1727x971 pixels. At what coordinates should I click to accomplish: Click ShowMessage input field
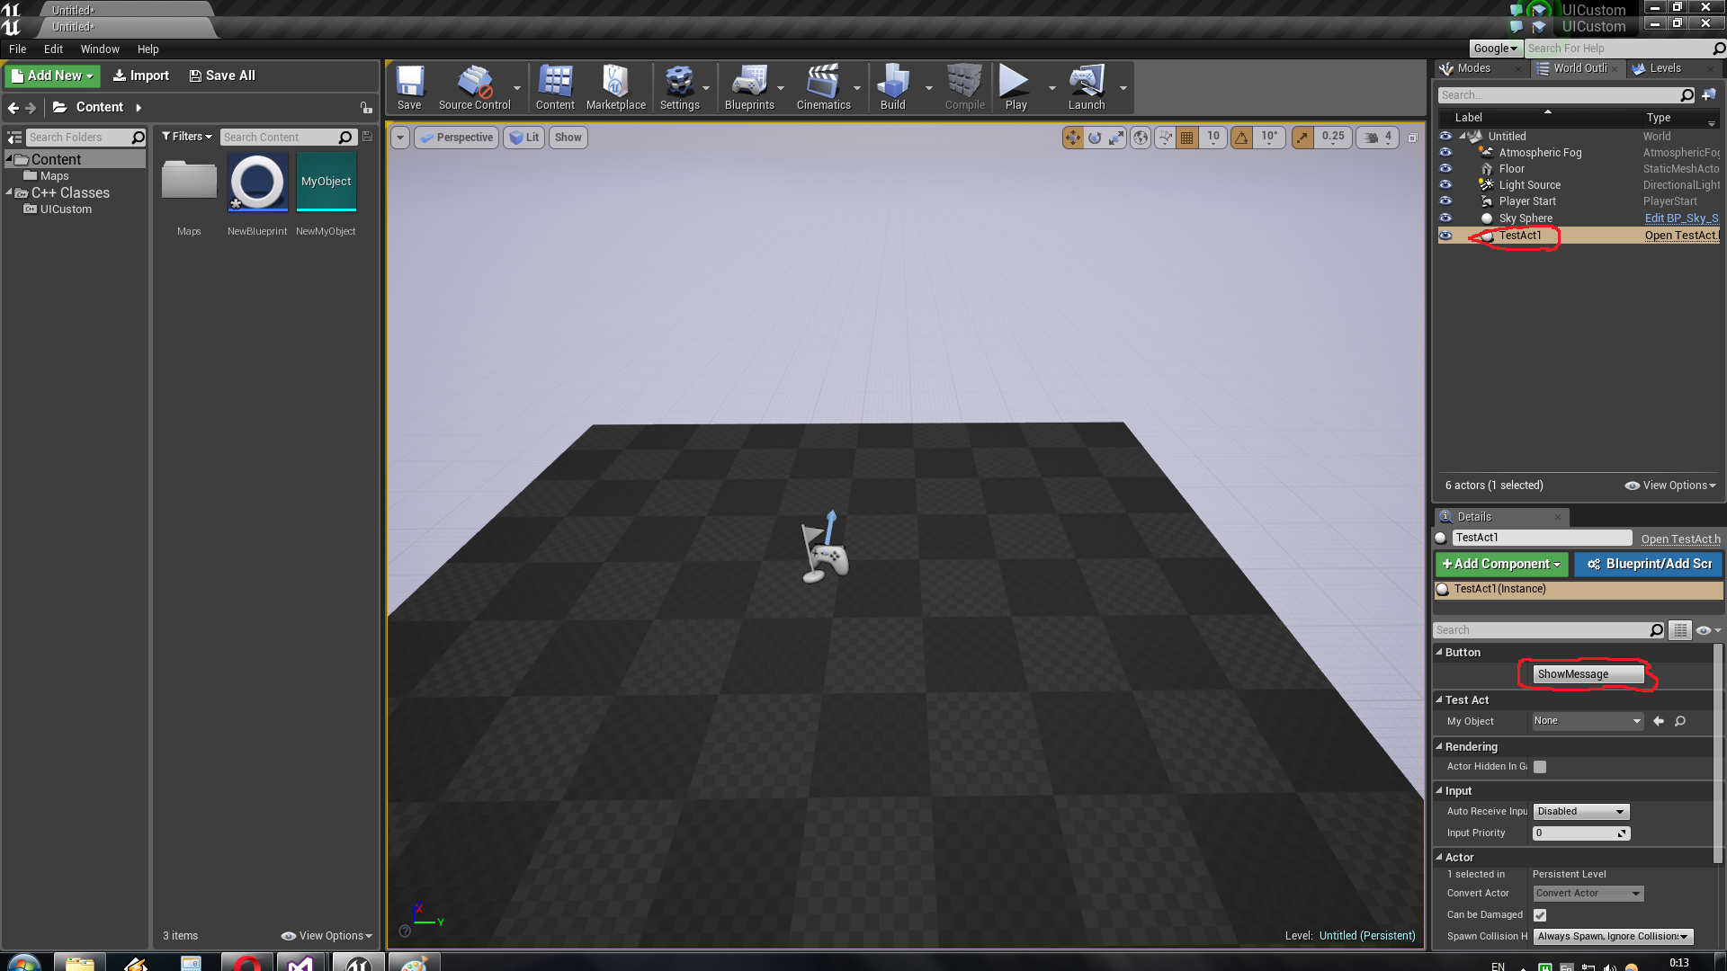click(x=1586, y=673)
